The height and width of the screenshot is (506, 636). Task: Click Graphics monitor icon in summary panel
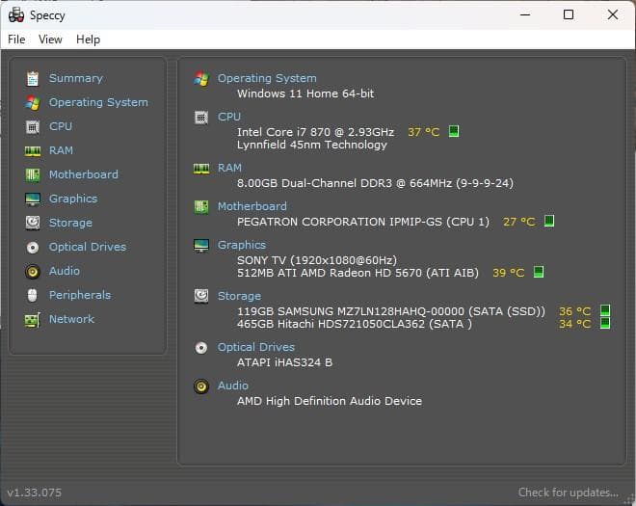pyautogui.click(x=201, y=246)
